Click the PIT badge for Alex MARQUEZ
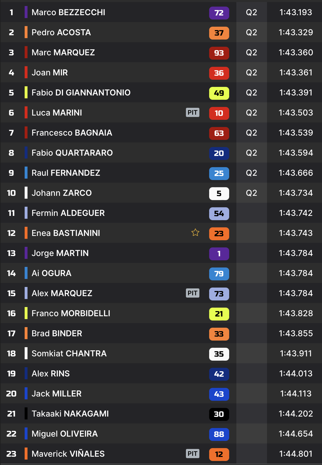The image size is (322, 465). [x=193, y=293]
